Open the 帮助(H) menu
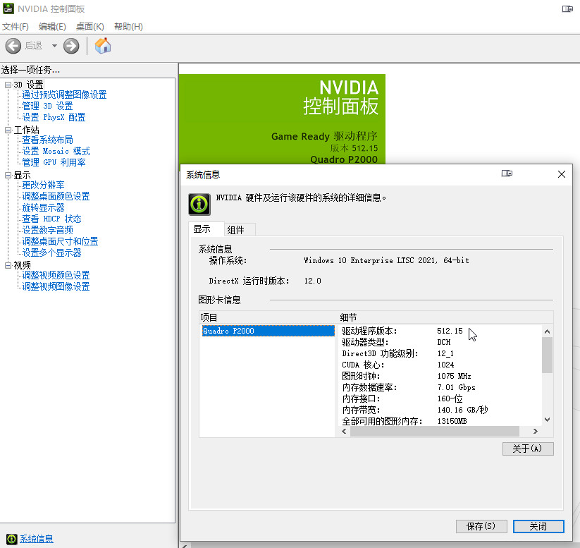 pos(128,27)
